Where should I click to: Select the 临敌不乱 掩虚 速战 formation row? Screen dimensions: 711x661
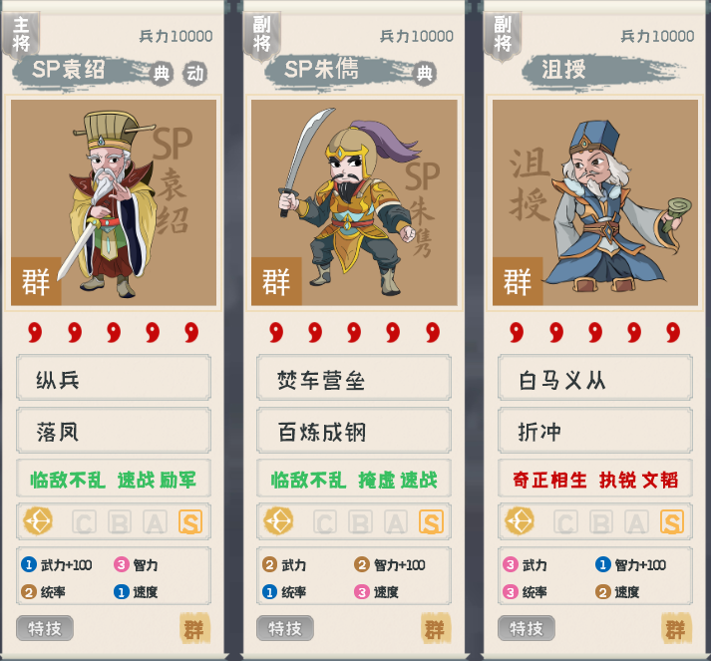point(354,479)
